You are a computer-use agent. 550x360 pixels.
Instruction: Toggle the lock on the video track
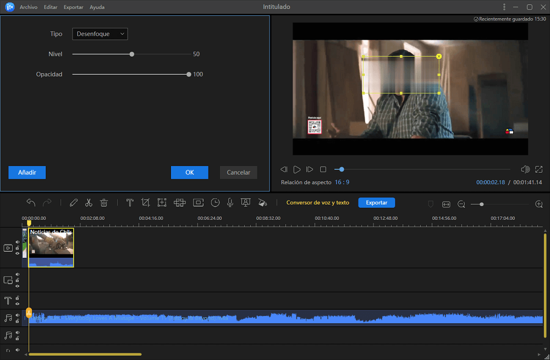pyautogui.click(x=18, y=248)
